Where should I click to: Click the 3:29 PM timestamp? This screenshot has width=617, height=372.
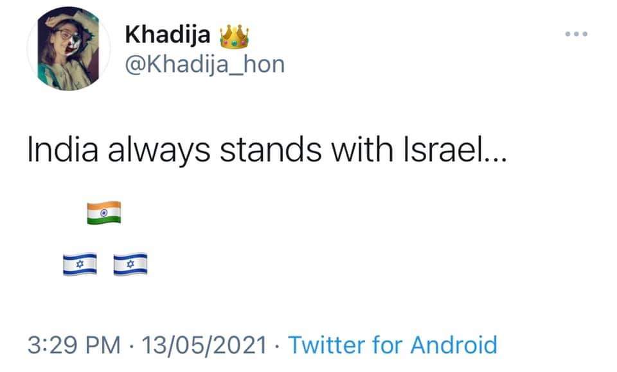point(74,345)
